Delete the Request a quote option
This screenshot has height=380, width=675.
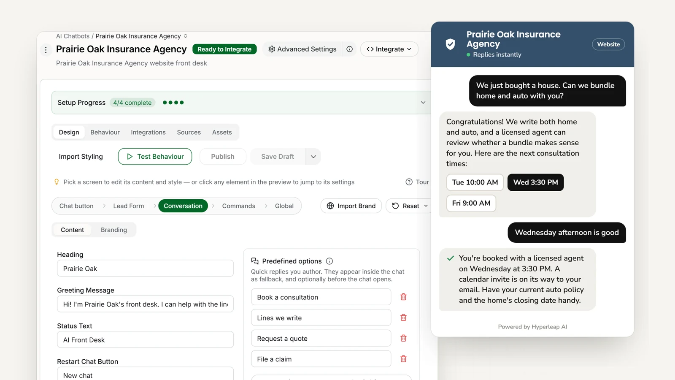click(403, 338)
